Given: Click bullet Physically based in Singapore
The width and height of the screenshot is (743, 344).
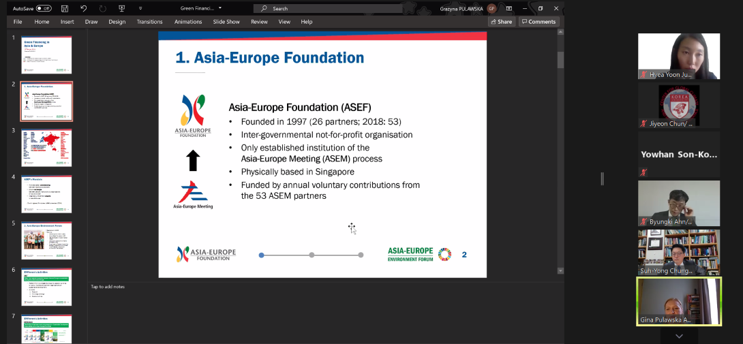Looking at the screenshot, I should (x=298, y=172).
